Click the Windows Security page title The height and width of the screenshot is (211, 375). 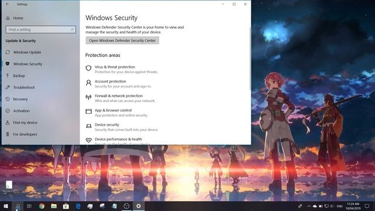[x=111, y=18]
